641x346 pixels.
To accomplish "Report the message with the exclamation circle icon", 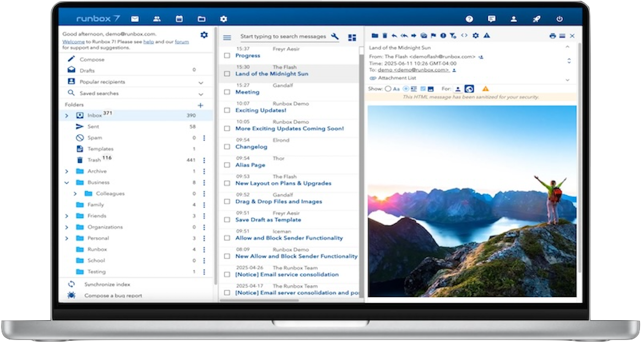I will click(x=443, y=36).
